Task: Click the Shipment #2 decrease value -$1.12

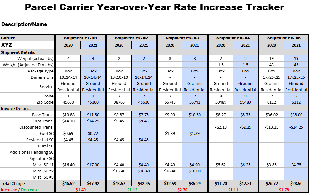Action: click(132, 190)
